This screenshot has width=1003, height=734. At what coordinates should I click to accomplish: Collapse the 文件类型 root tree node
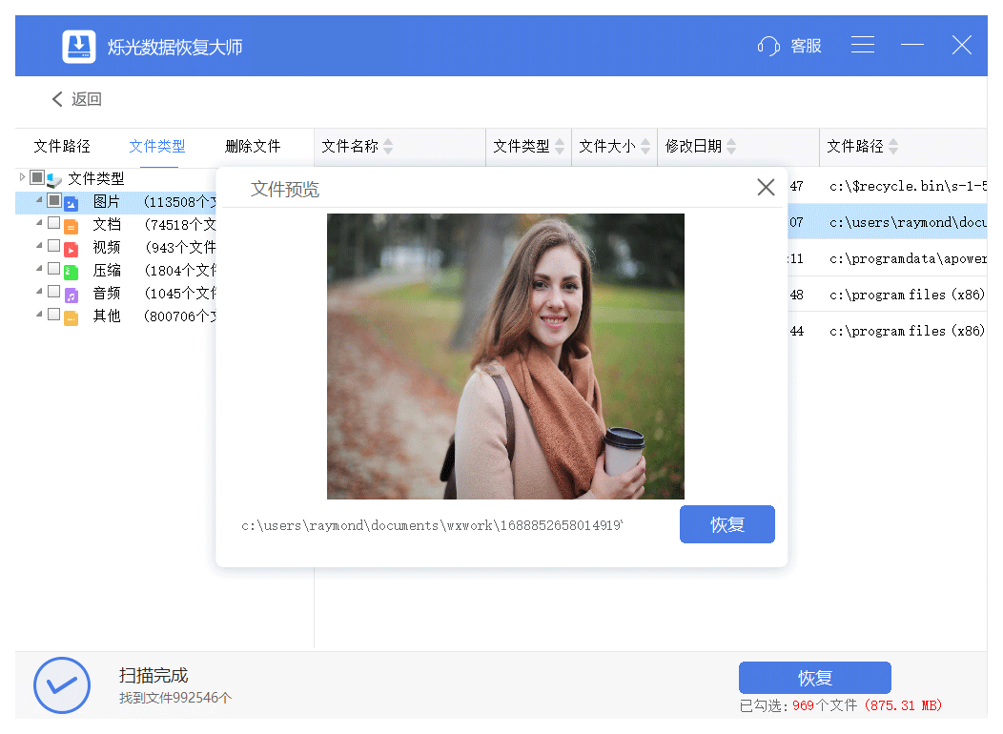pos(23,177)
